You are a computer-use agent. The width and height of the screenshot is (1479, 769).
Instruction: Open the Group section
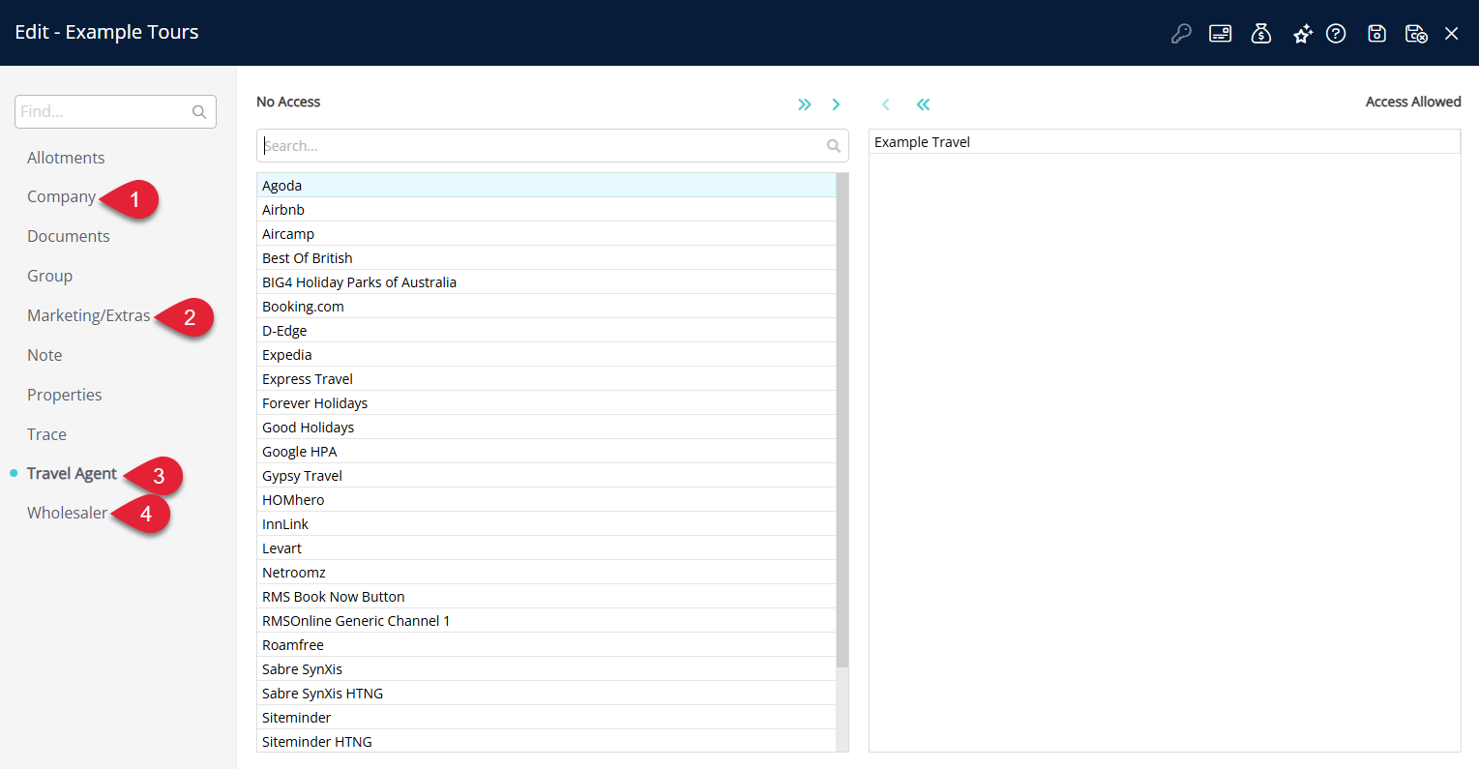tap(50, 276)
